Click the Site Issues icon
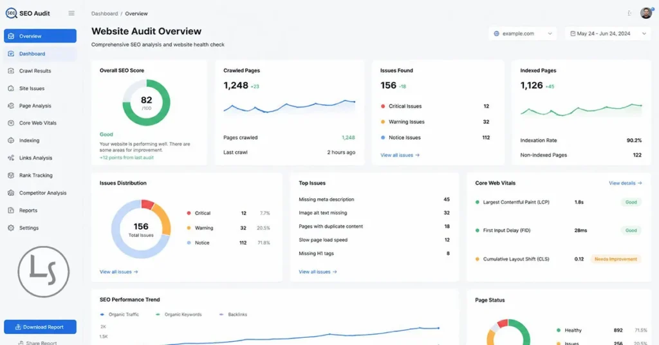659x345 pixels. point(12,88)
